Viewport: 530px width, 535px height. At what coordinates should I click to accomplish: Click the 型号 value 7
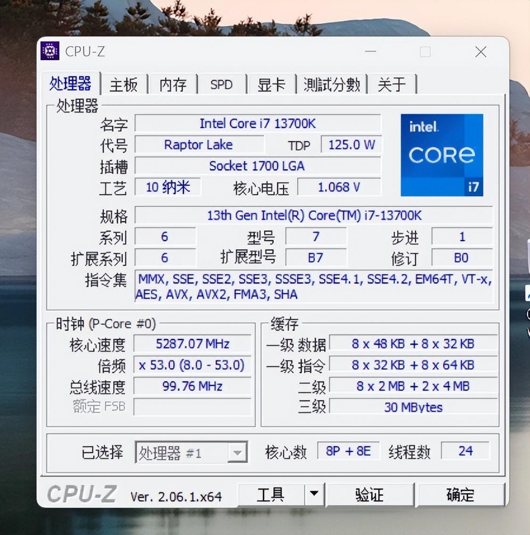316,236
